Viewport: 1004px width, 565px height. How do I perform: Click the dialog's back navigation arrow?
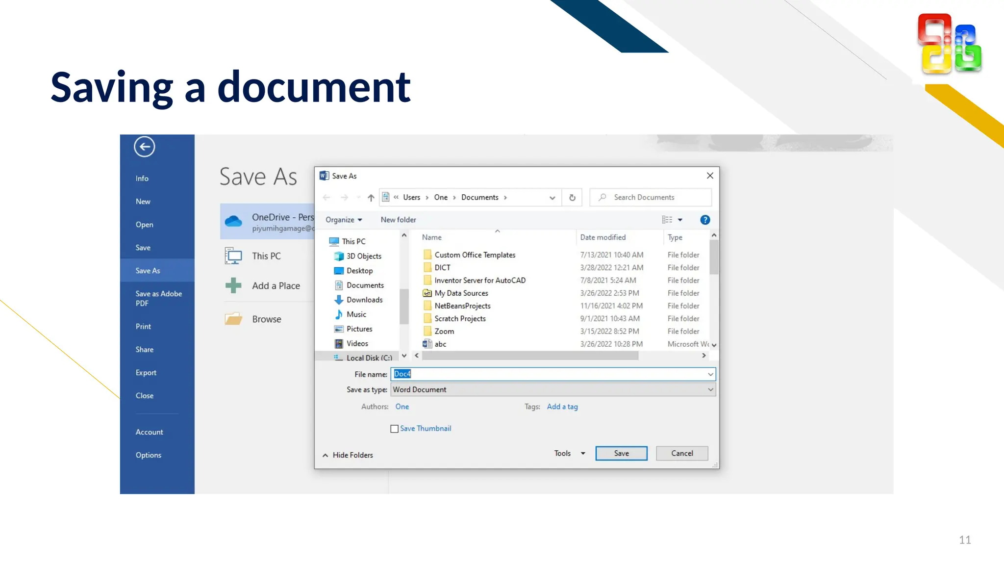pyautogui.click(x=326, y=198)
